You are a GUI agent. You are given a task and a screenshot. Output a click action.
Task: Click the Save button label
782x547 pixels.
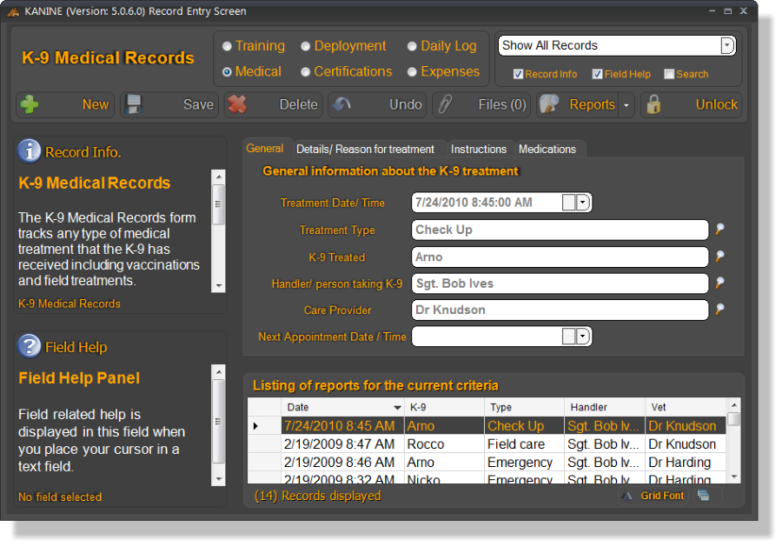[x=198, y=104]
